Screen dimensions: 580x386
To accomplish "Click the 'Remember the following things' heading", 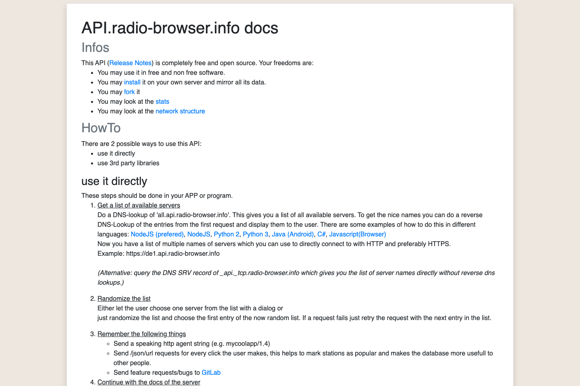I will (141, 334).
